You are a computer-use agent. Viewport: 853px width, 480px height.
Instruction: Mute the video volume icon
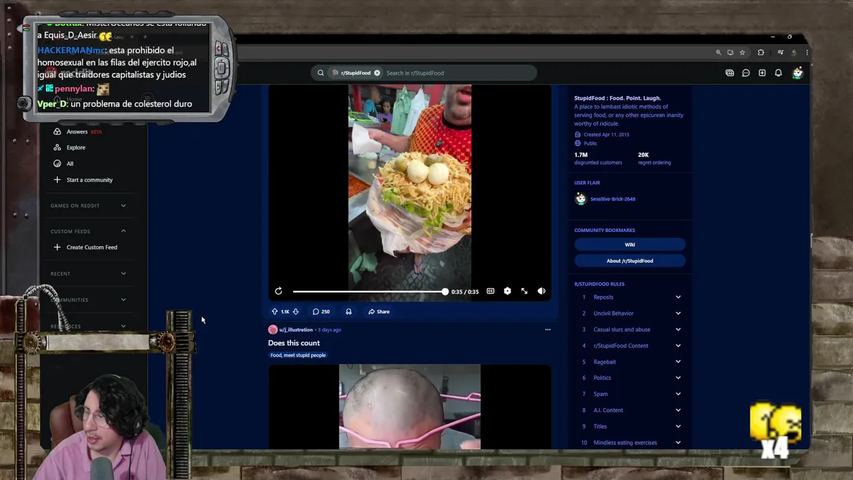click(541, 291)
